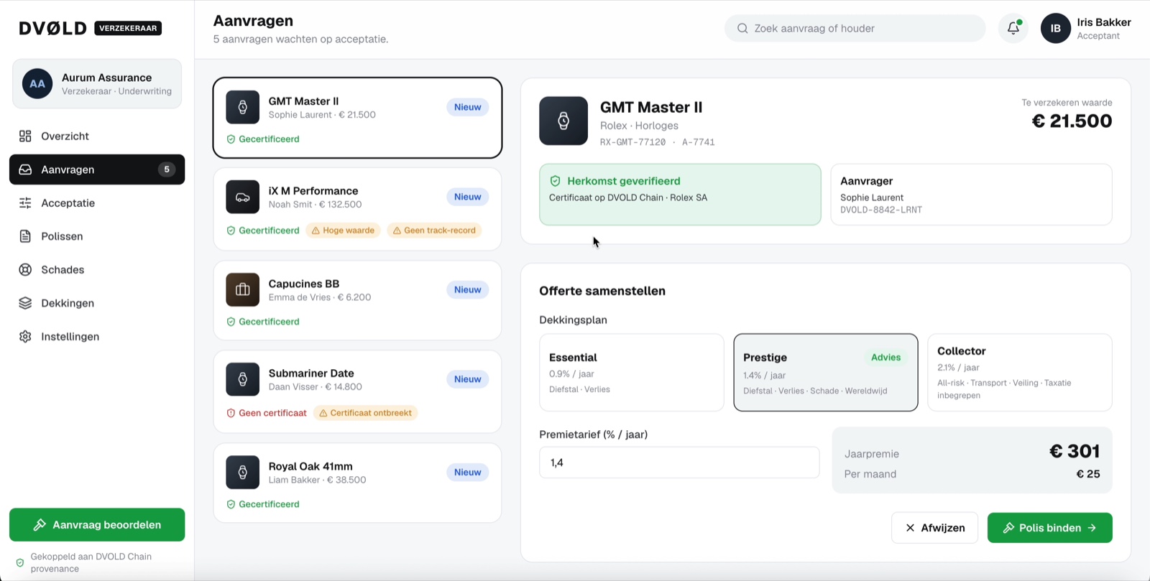Open the Aanvragen menu item
1150x581 pixels.
tap(97, 169)
